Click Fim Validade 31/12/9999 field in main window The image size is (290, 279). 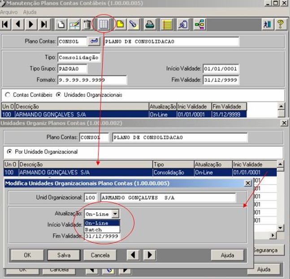[x=221, y=80]
